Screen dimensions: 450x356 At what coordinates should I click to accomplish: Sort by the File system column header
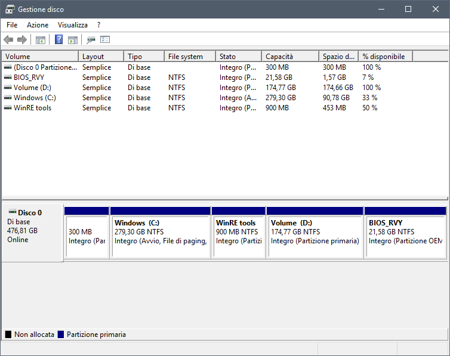pos(190,57)
